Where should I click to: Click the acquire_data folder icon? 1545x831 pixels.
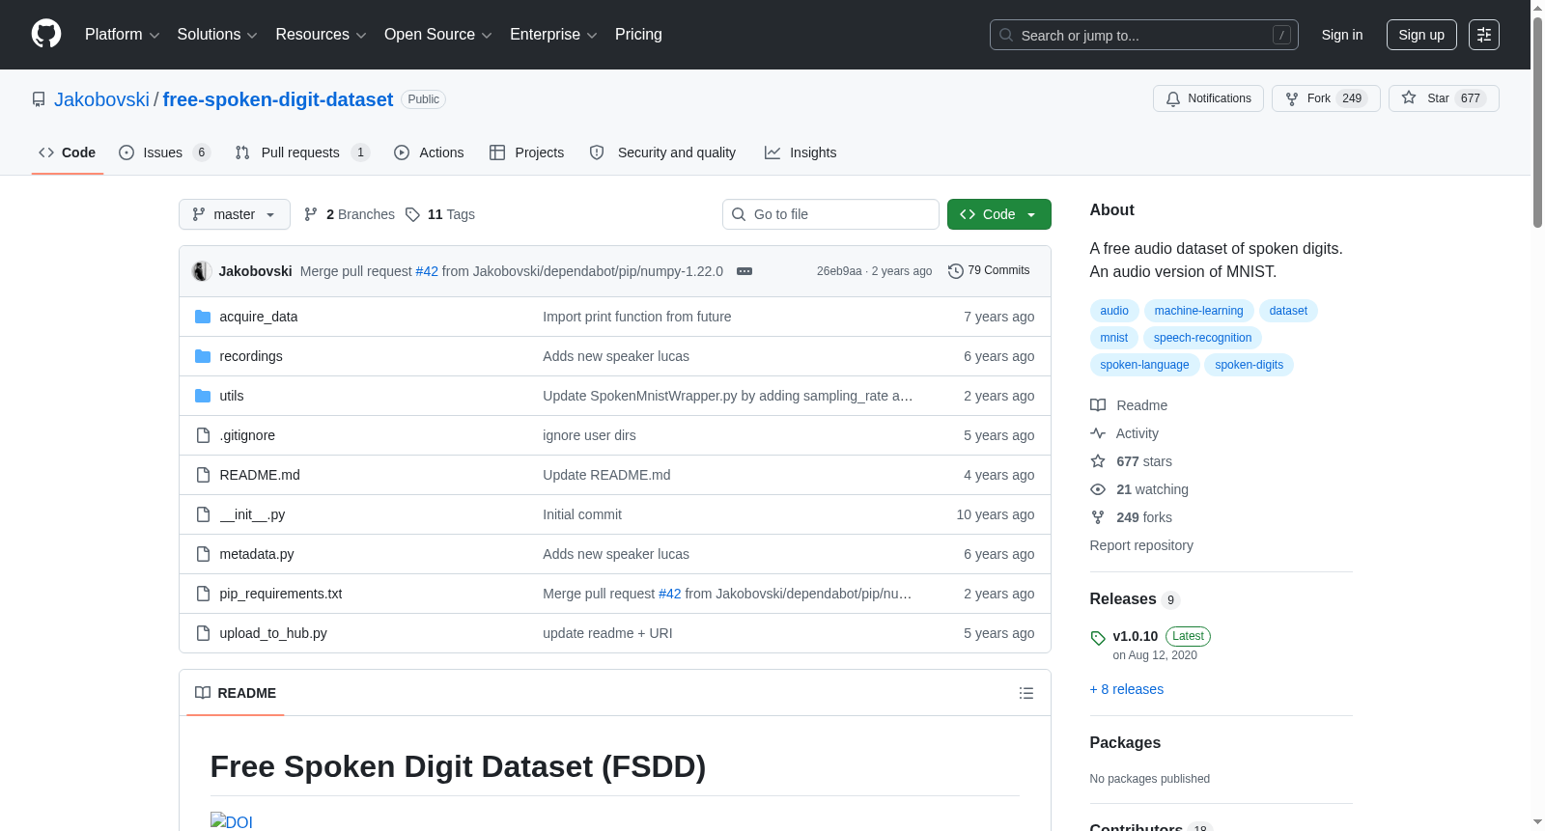coord(203,317)
